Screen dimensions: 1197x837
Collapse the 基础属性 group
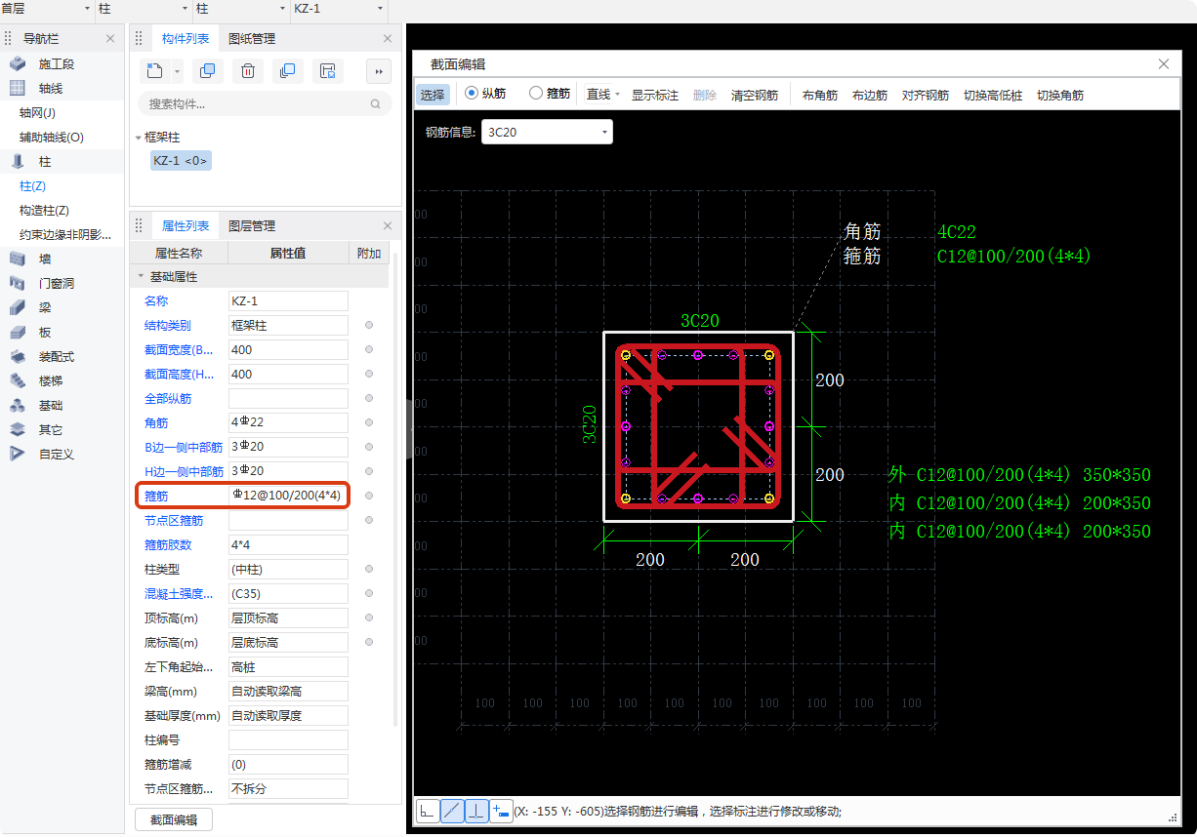tap(141, 277)
